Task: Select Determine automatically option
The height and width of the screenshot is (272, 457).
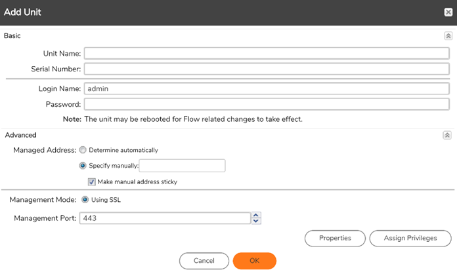Action: 83,150
